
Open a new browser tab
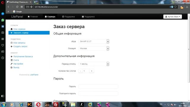pos(35,2)
